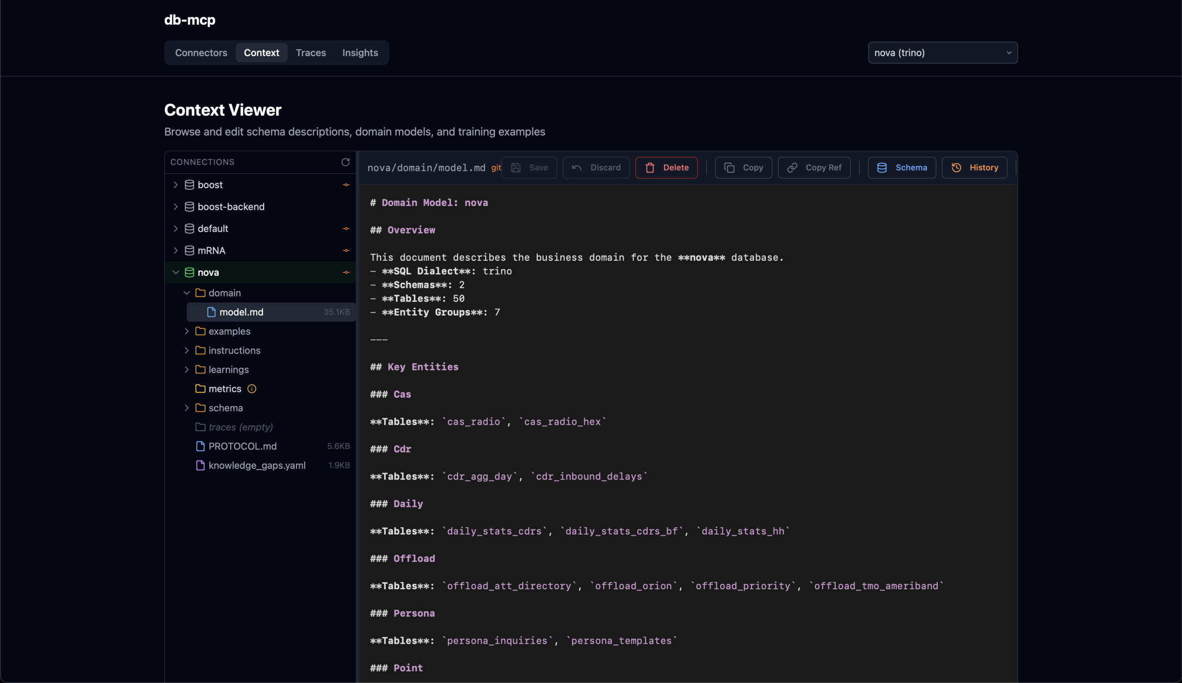Toggle the connection pin for boost

(346, 184)
